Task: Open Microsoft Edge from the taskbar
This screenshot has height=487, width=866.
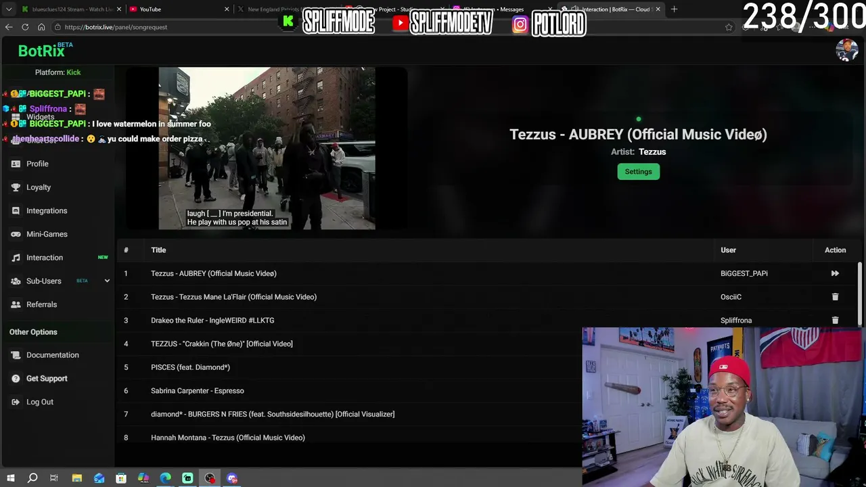Action: [x=166, y=478]
